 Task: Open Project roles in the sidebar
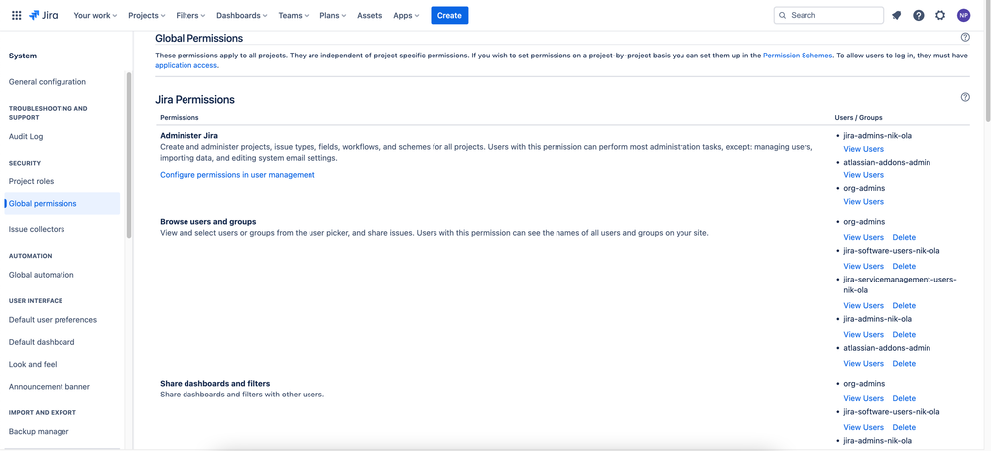[x=31, y=182]
